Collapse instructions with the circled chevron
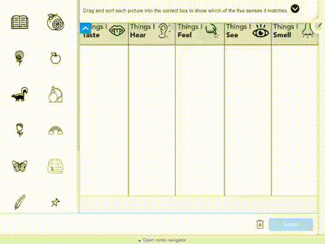Screen dimensions: 325x244 (295, 9)
